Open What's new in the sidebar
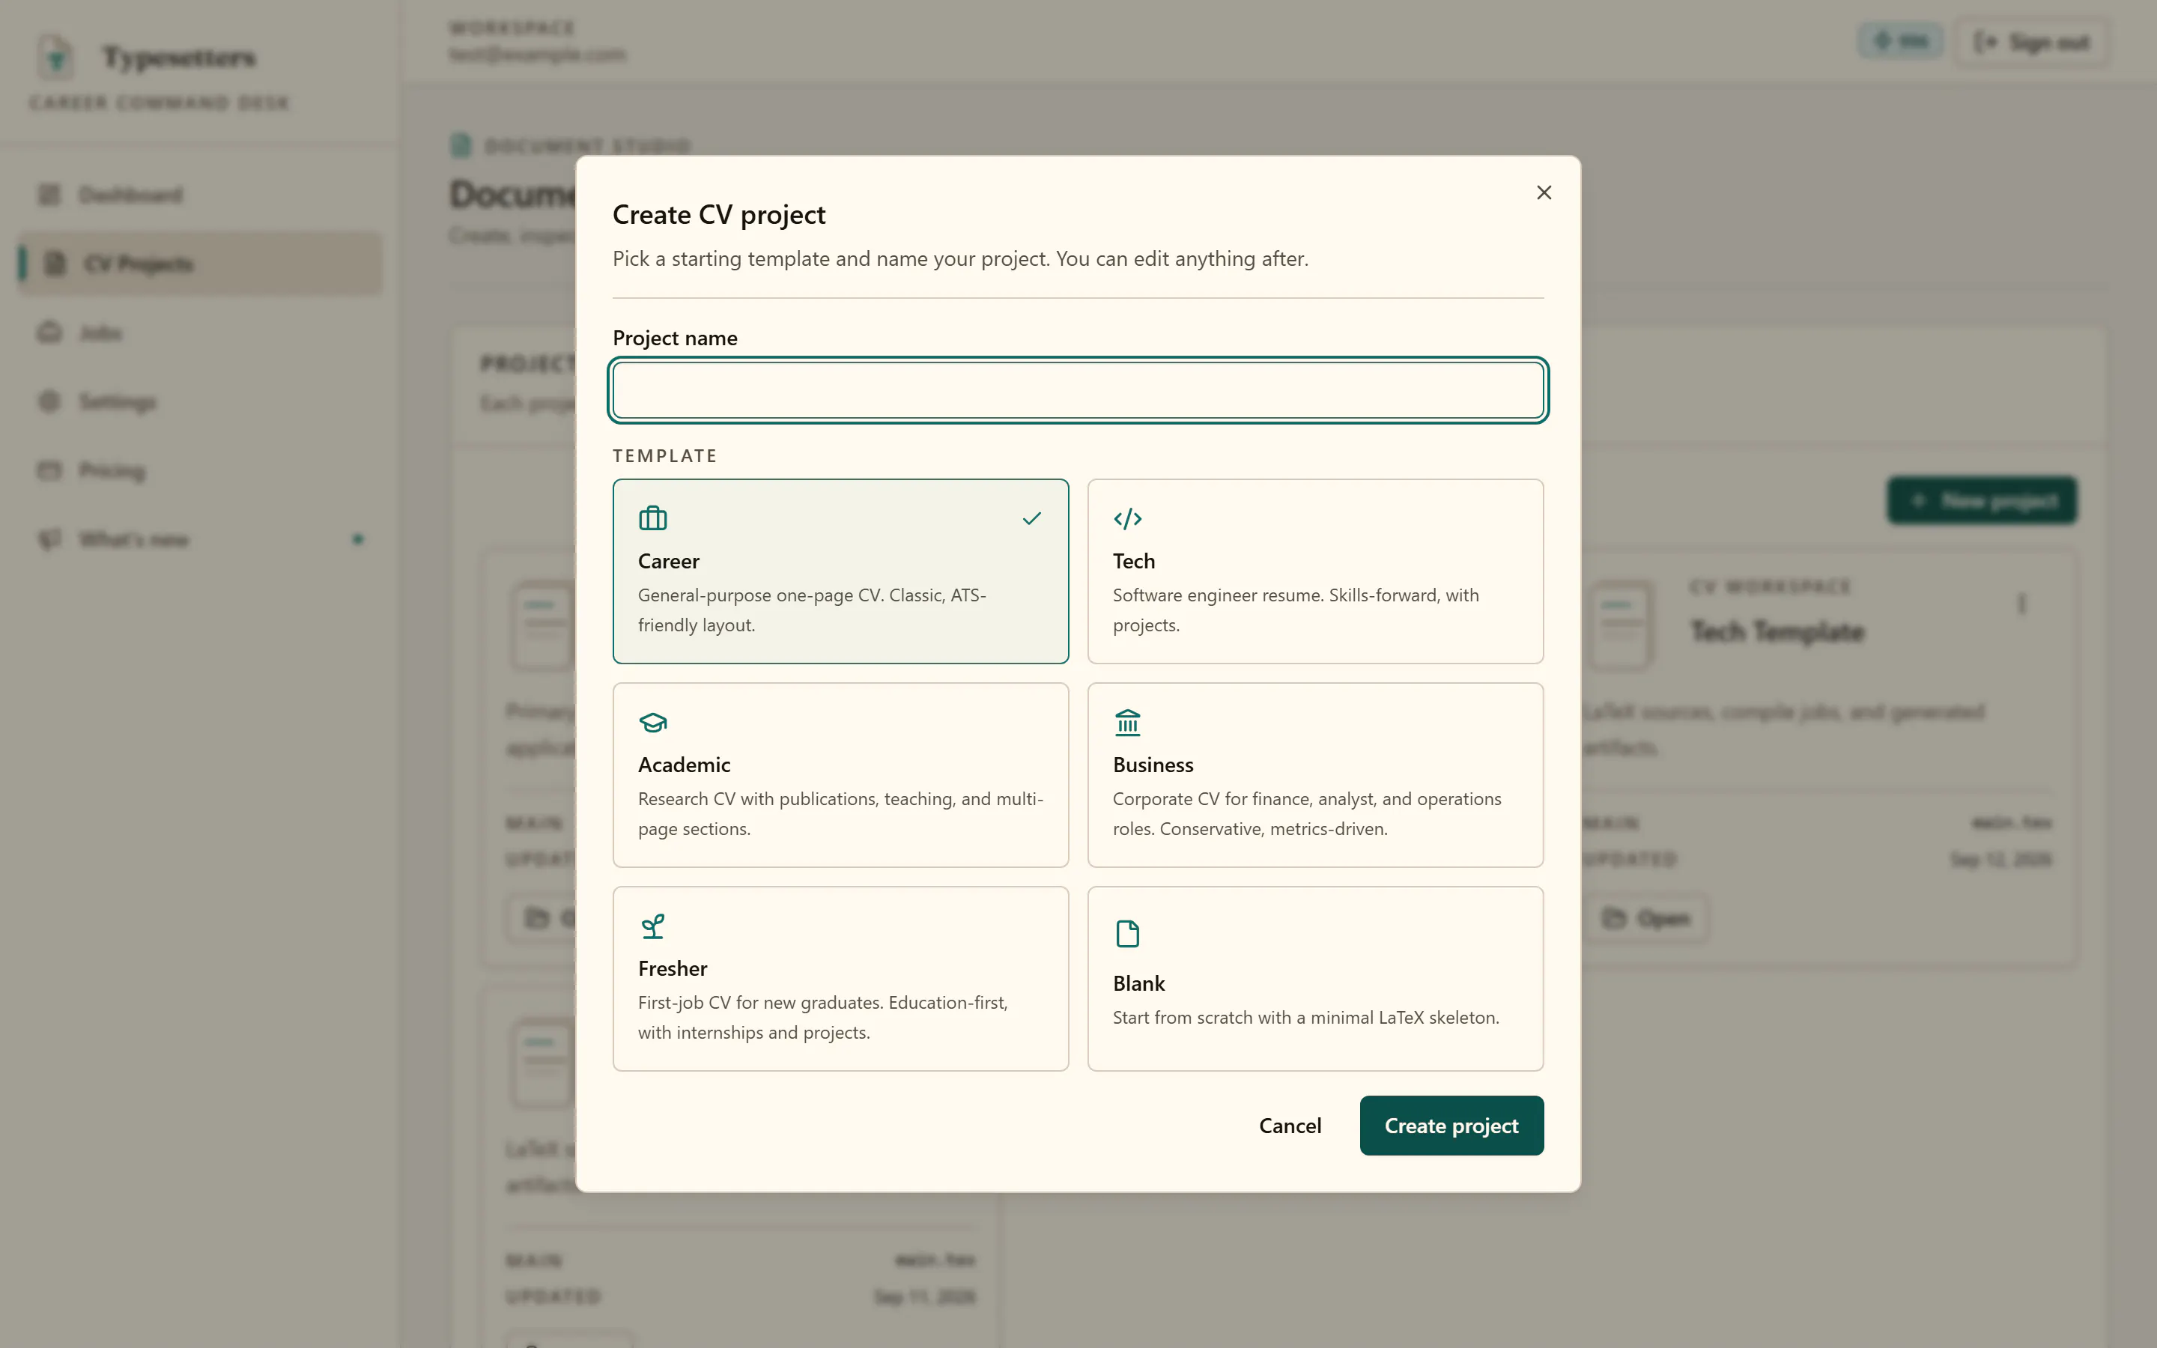Viewport: 2157px width, 1348px height. tap(201, 539)
